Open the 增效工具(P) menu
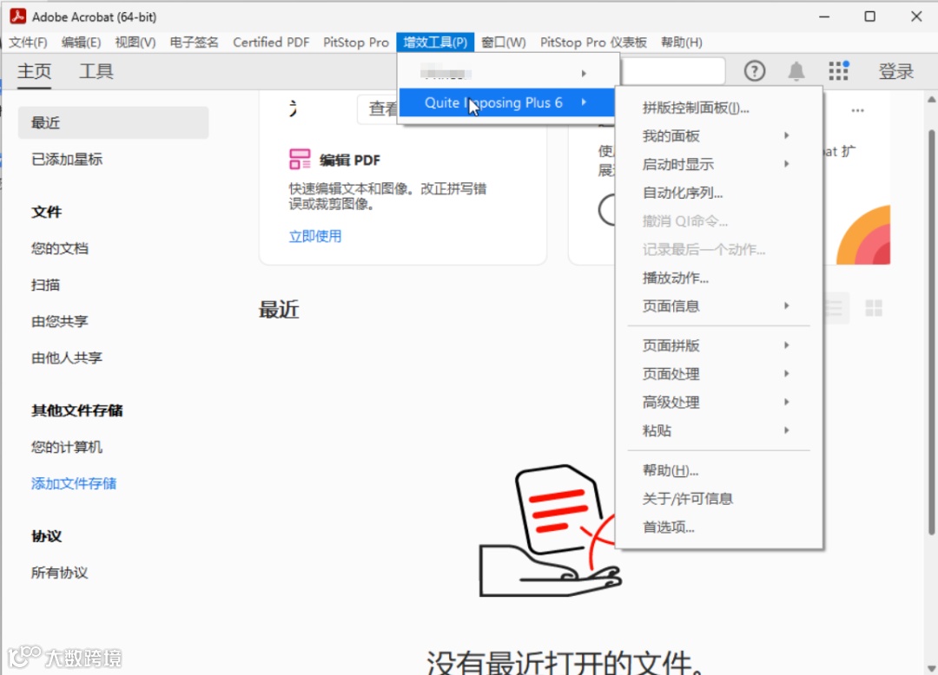Image resolution: width=938 pixels, height=675 pixels. 435,43
